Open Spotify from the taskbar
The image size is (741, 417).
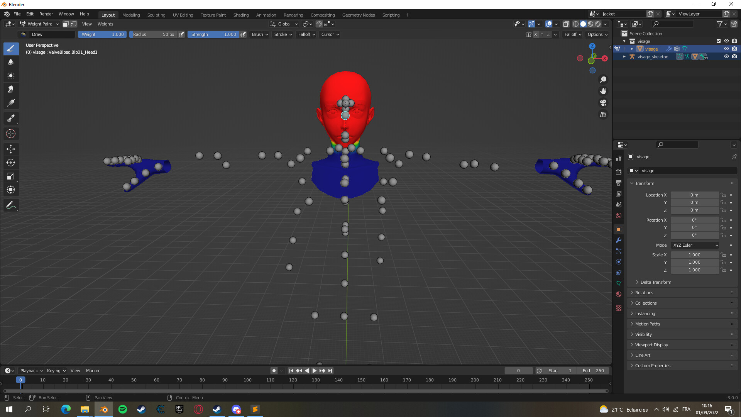[123, 409]
